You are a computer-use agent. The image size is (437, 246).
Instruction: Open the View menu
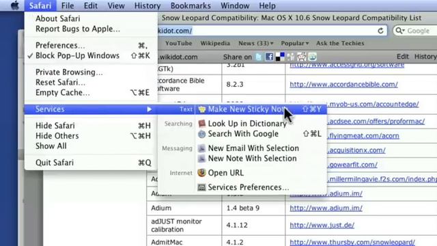pos(116,5)
